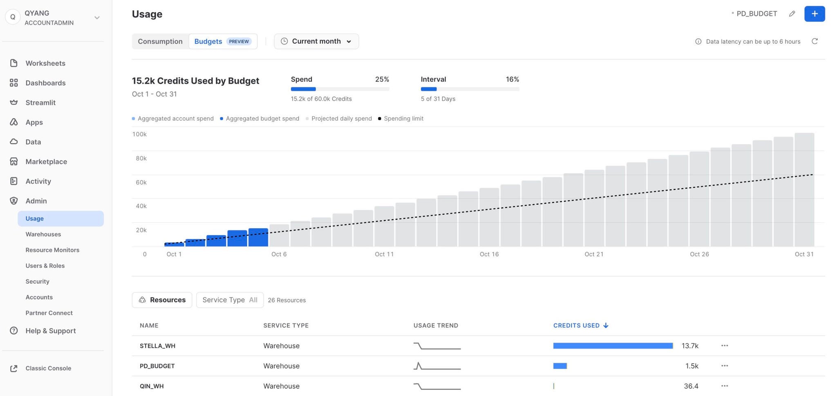
Task: Open the Service Type filter dropdown
Action: click(230, 300)
